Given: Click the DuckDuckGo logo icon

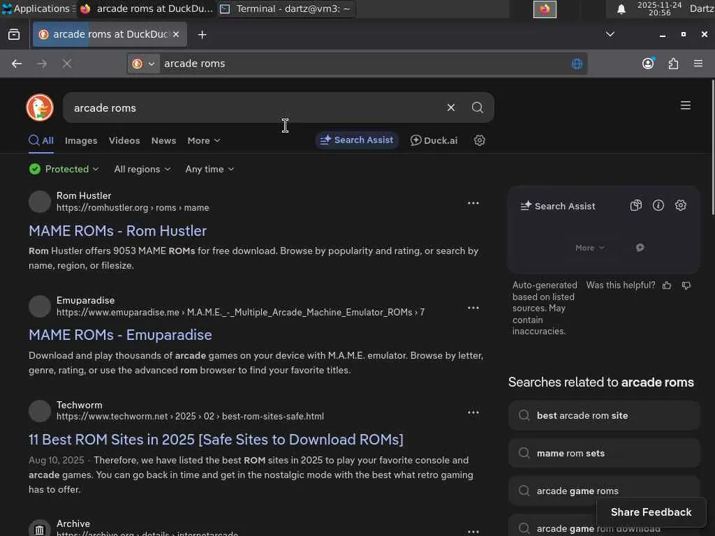Looking at the screenshot, I should 40,107.
